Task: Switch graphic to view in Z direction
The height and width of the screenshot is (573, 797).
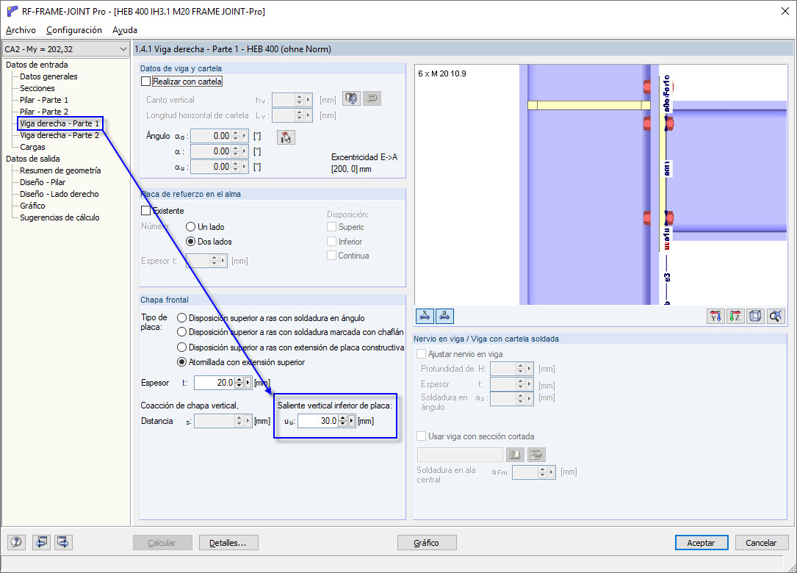Action: pyautogui.click(x=735, y=316)
